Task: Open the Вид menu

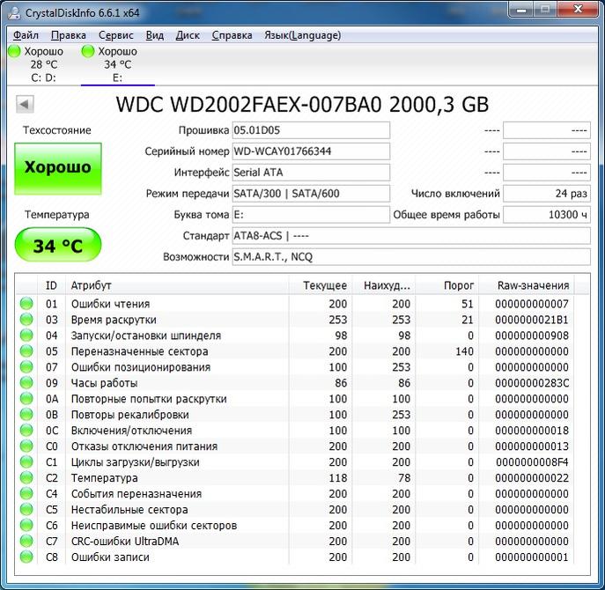Action: [155, 35]
